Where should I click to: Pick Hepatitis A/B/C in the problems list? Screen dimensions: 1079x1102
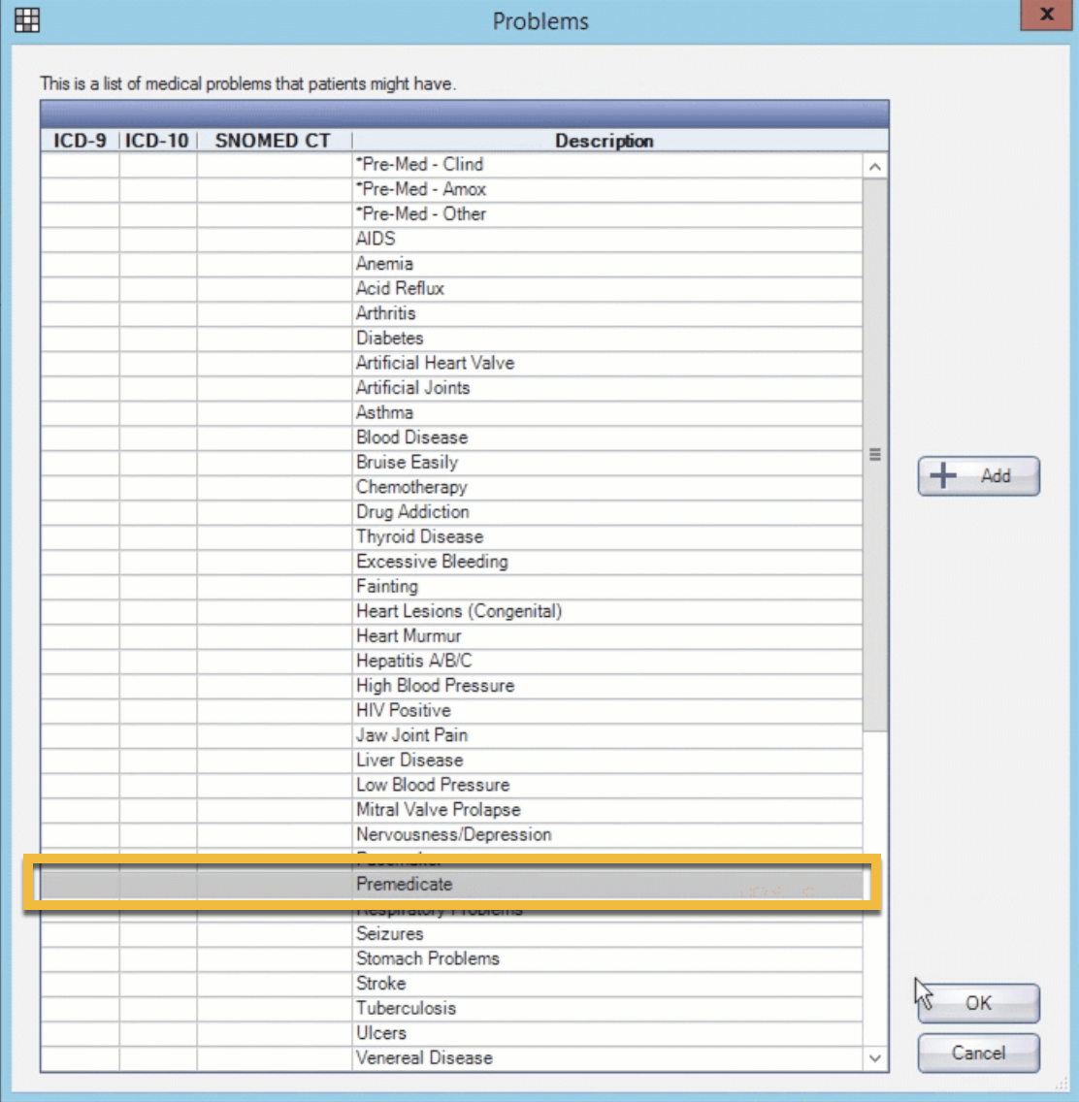coord(414,661)
